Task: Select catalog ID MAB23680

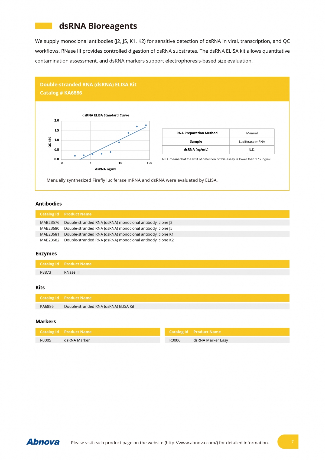Action: pyautogui.click(x=50, y=228)
